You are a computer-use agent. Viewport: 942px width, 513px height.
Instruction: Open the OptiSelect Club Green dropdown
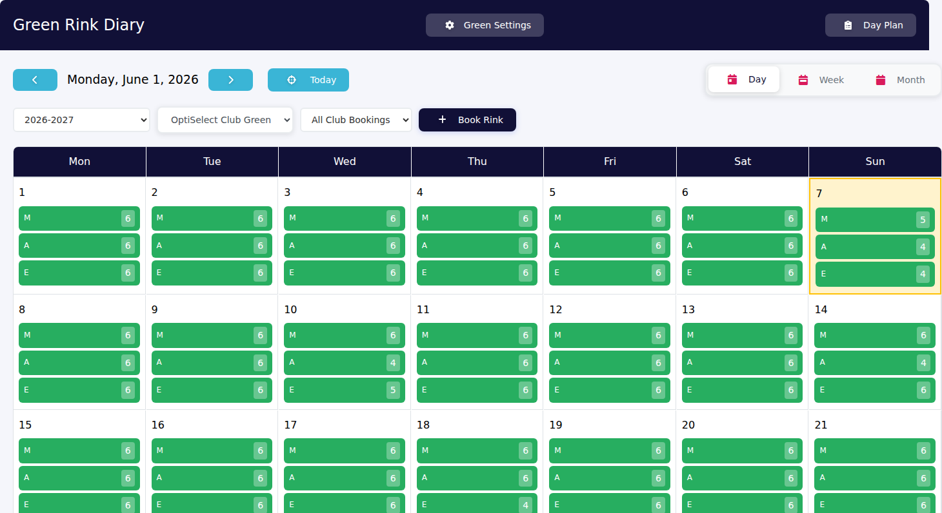[x=225, y=120]
